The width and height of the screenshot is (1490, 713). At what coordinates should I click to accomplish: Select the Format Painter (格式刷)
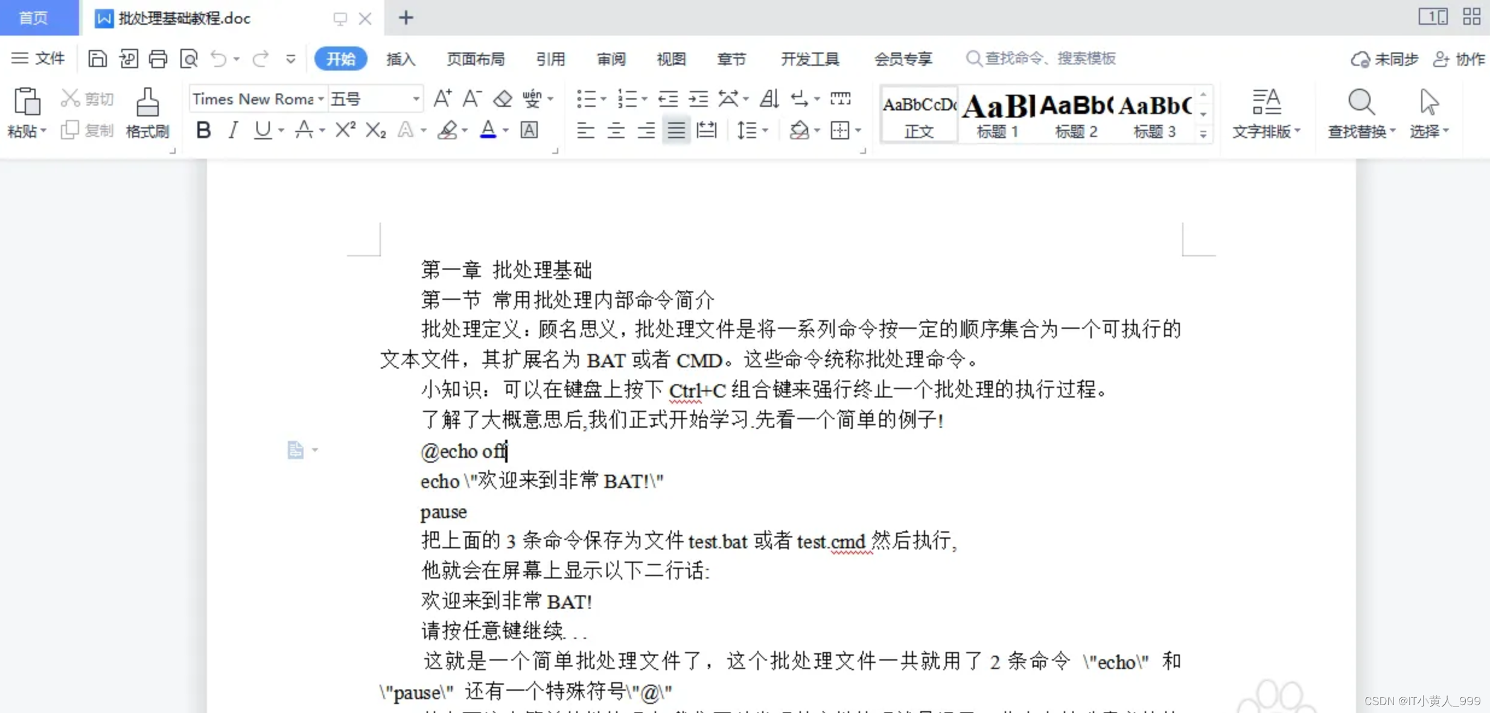click(x=147, y=113)
